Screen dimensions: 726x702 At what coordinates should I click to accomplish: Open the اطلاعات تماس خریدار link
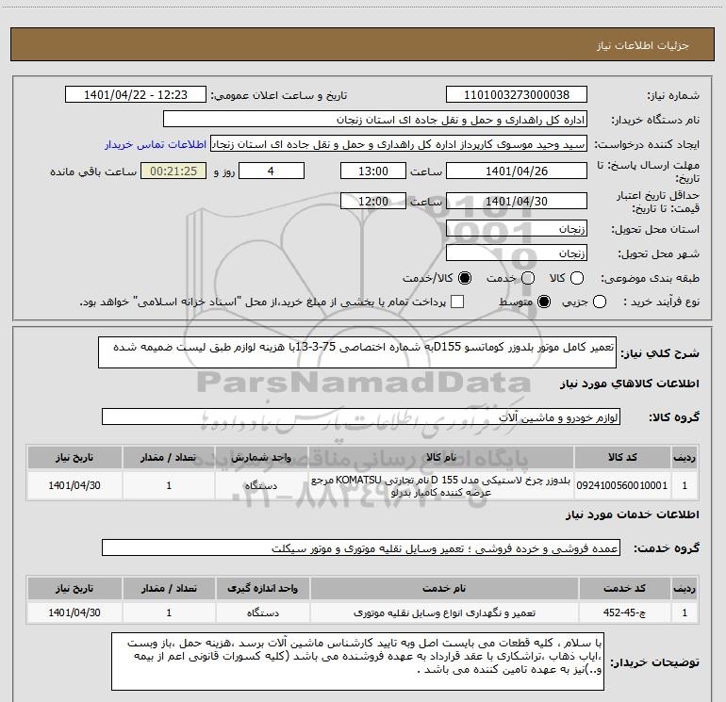156,144
